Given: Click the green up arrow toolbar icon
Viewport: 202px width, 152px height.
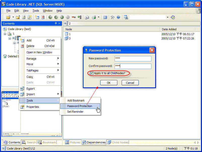Looking at the screenshot, I should pos(50,17).
